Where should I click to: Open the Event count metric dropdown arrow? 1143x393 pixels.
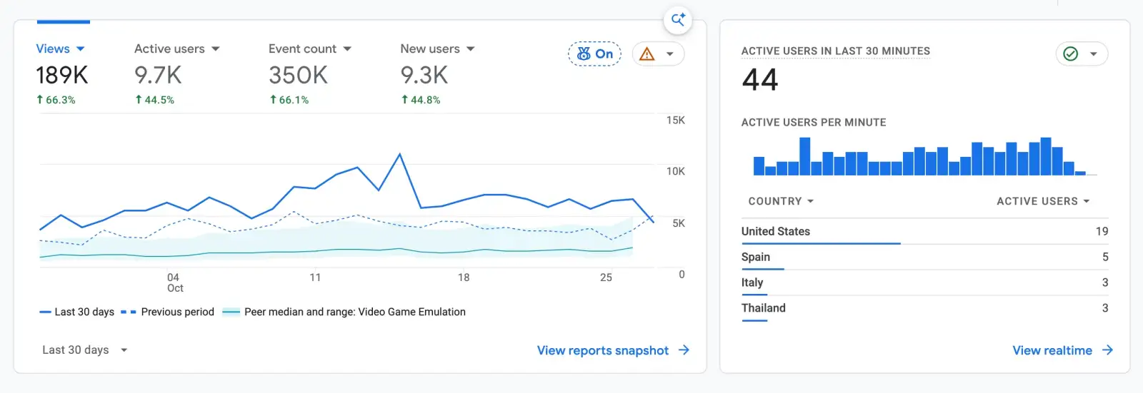[347, 49]
